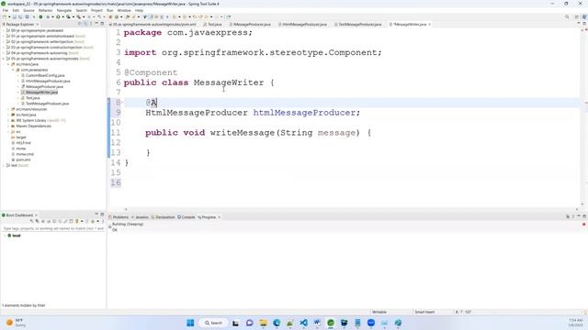Open the Project menu

96,10
